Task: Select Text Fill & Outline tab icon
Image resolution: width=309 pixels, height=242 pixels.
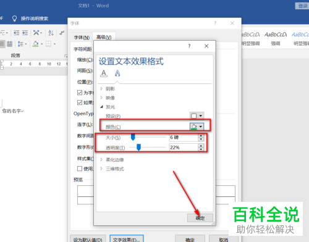Action: 104,73
